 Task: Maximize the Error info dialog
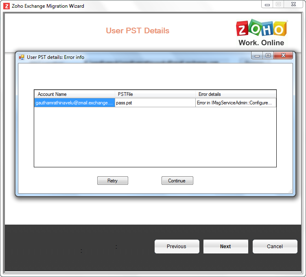pos(268,55)
